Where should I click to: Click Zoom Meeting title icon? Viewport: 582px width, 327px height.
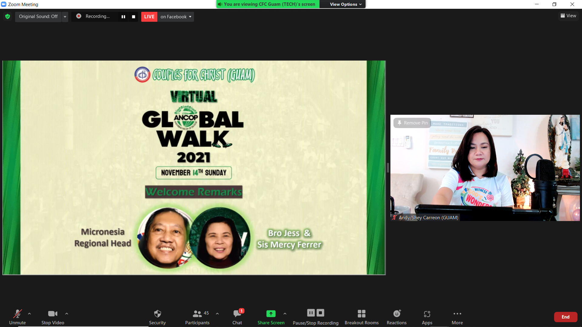(x=4, y=4)
